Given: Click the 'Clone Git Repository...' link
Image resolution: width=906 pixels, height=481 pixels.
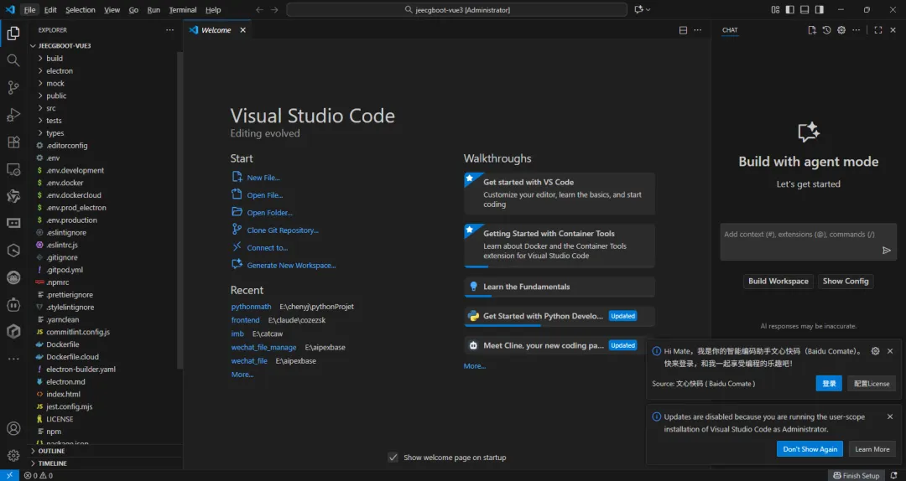Looking at the screenshot, I should pyautogui.click(x=283, y=230).
